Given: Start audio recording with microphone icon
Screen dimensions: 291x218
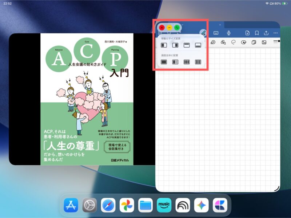Looking at the screenshot, I should click(229, 33).
